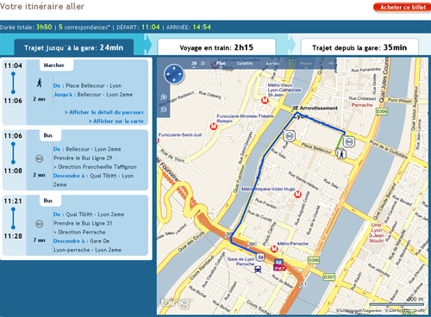Click the bus icon for Bus Ligne 29
The width and height of the screenshot is (431, 317).
click(x=40, y=158)
